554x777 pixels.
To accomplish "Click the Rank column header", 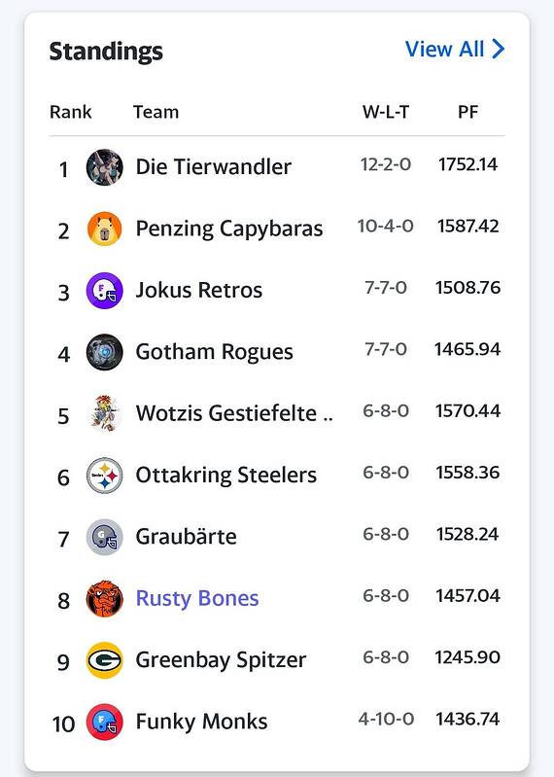I will click(x=70, y=112).
